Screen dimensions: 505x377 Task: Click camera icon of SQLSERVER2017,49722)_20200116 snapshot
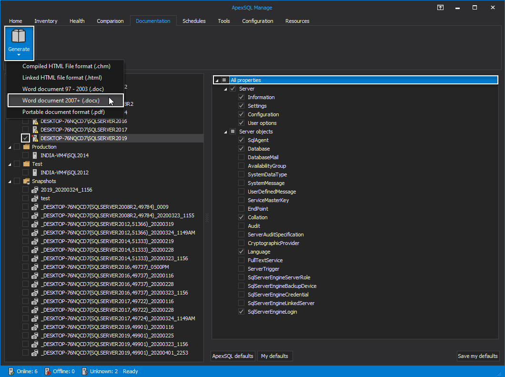pos(35,301)
